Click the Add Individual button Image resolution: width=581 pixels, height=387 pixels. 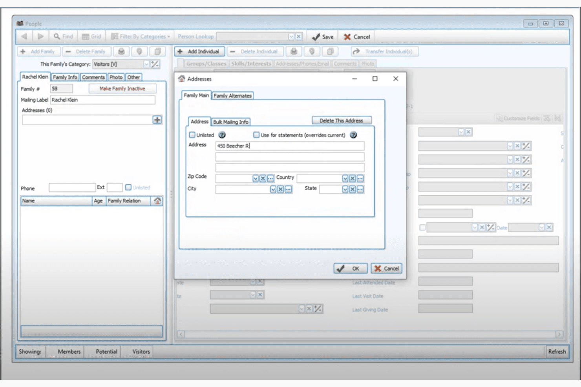coord(199,51)
